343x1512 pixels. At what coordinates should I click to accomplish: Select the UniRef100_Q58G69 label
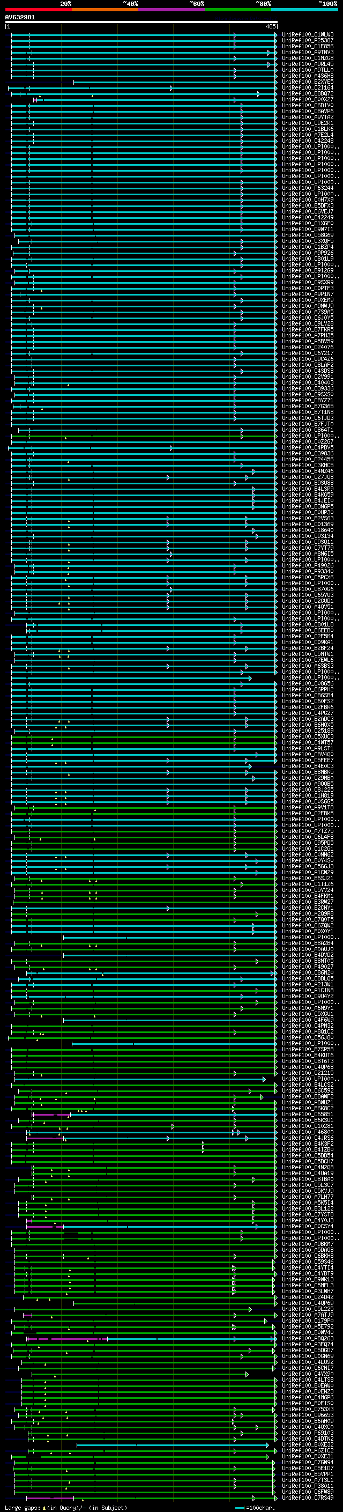[308, 235]
